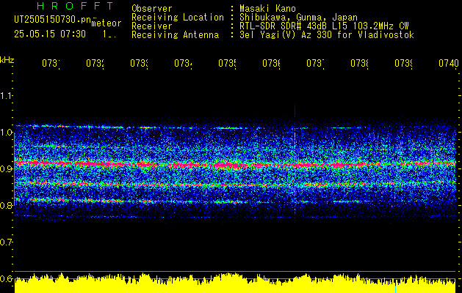Select the Receiving Location label
Viewport: 462px width, 293px height.
coord(178,18)
